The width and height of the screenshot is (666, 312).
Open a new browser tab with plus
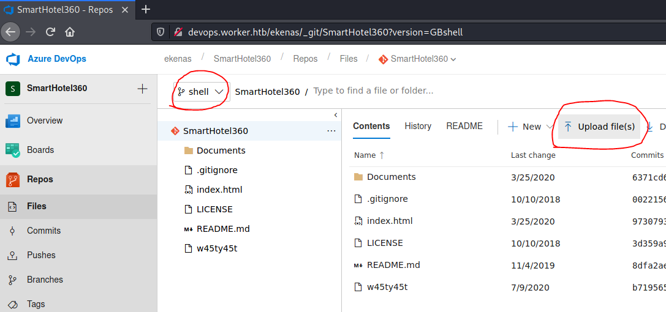click(146, 9)
